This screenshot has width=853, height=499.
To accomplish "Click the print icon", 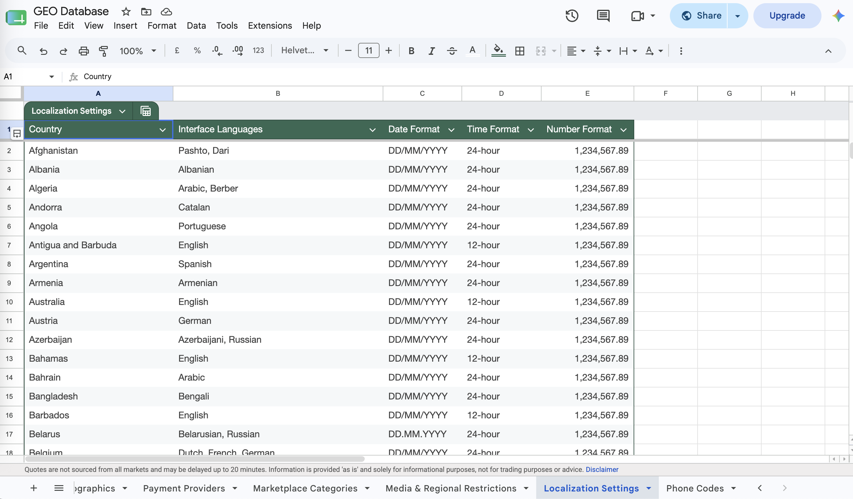I will pyautogui.click(x=84, y=51).
